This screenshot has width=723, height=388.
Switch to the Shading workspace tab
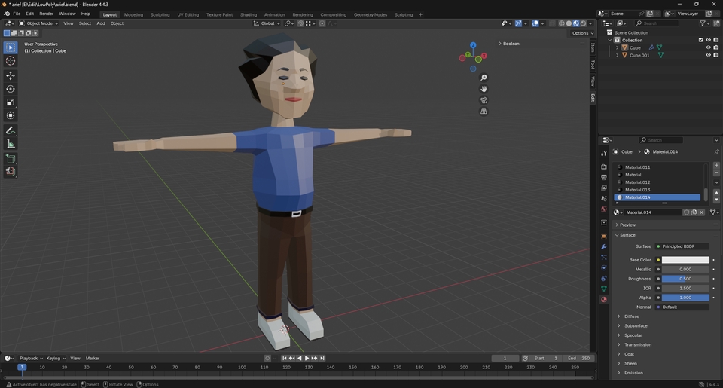(x=248, y=15)
